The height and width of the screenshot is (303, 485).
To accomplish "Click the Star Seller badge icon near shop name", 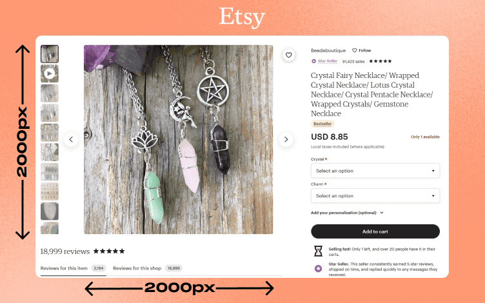I will 313,61.
